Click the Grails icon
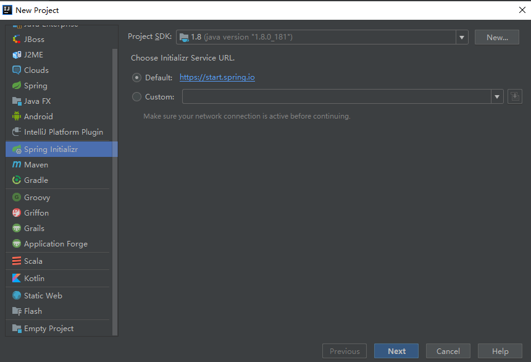 [x=16, y=228]
